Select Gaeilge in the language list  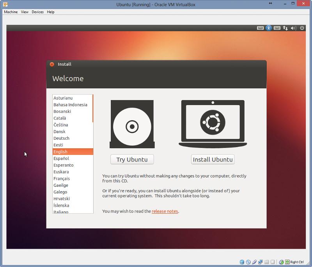tap(73, 185)
